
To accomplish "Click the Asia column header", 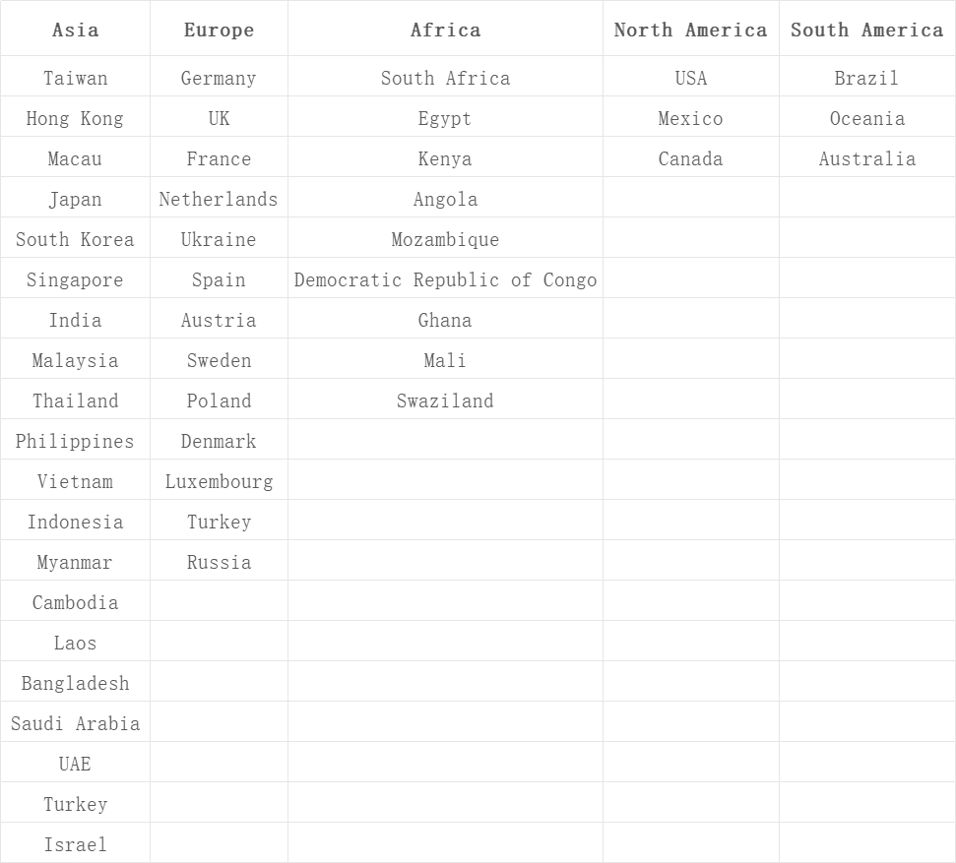I will click(x=75, y=30).
